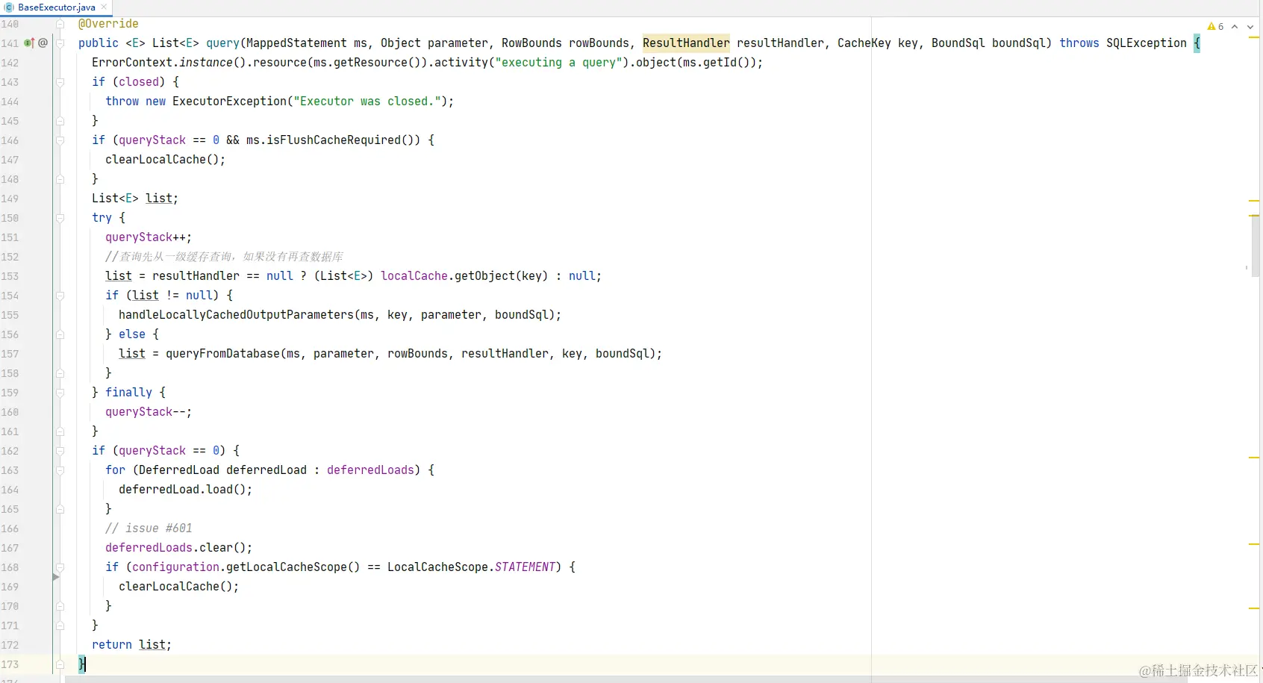Click the "// issue #601" comment

(149, 528)
